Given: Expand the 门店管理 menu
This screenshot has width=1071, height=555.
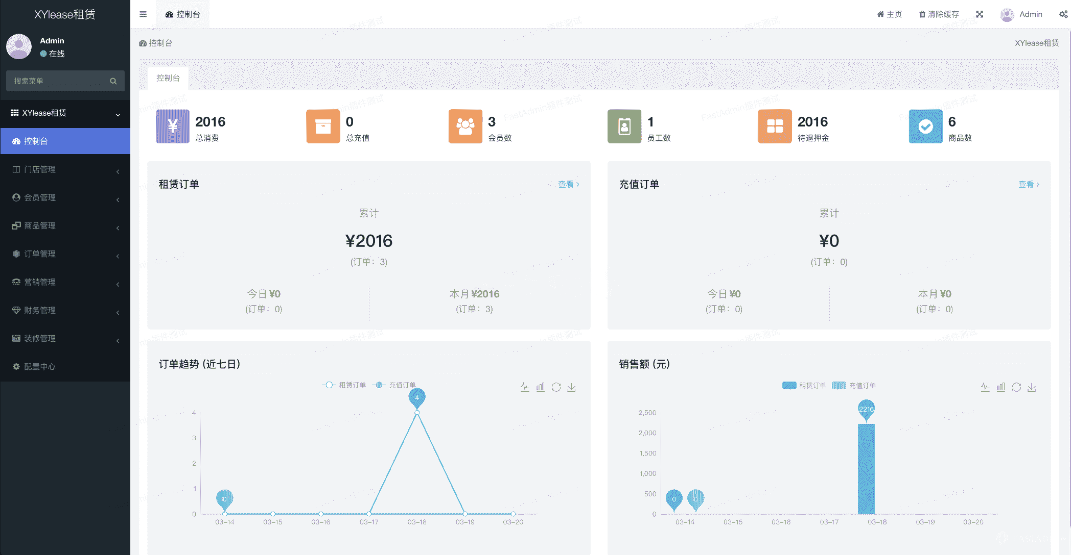Looking at the screenshot, I should [x=65, y=169].
